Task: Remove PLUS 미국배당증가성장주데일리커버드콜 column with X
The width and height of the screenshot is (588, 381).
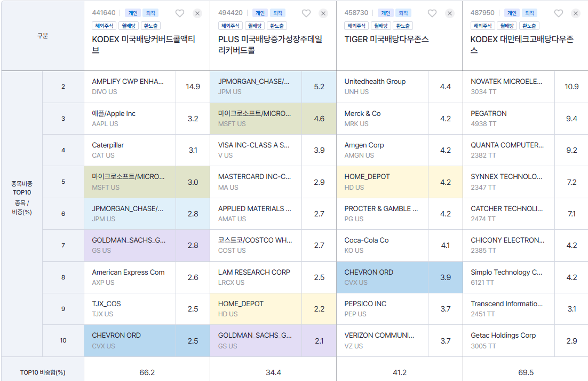Action: [323, 13]
